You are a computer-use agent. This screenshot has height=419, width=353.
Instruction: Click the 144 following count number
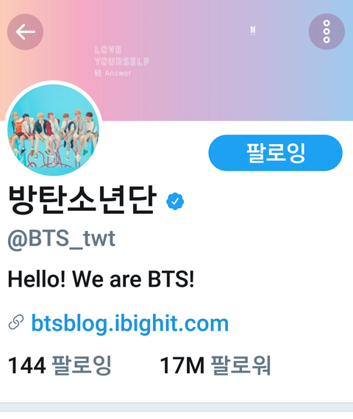pos(27,365)
